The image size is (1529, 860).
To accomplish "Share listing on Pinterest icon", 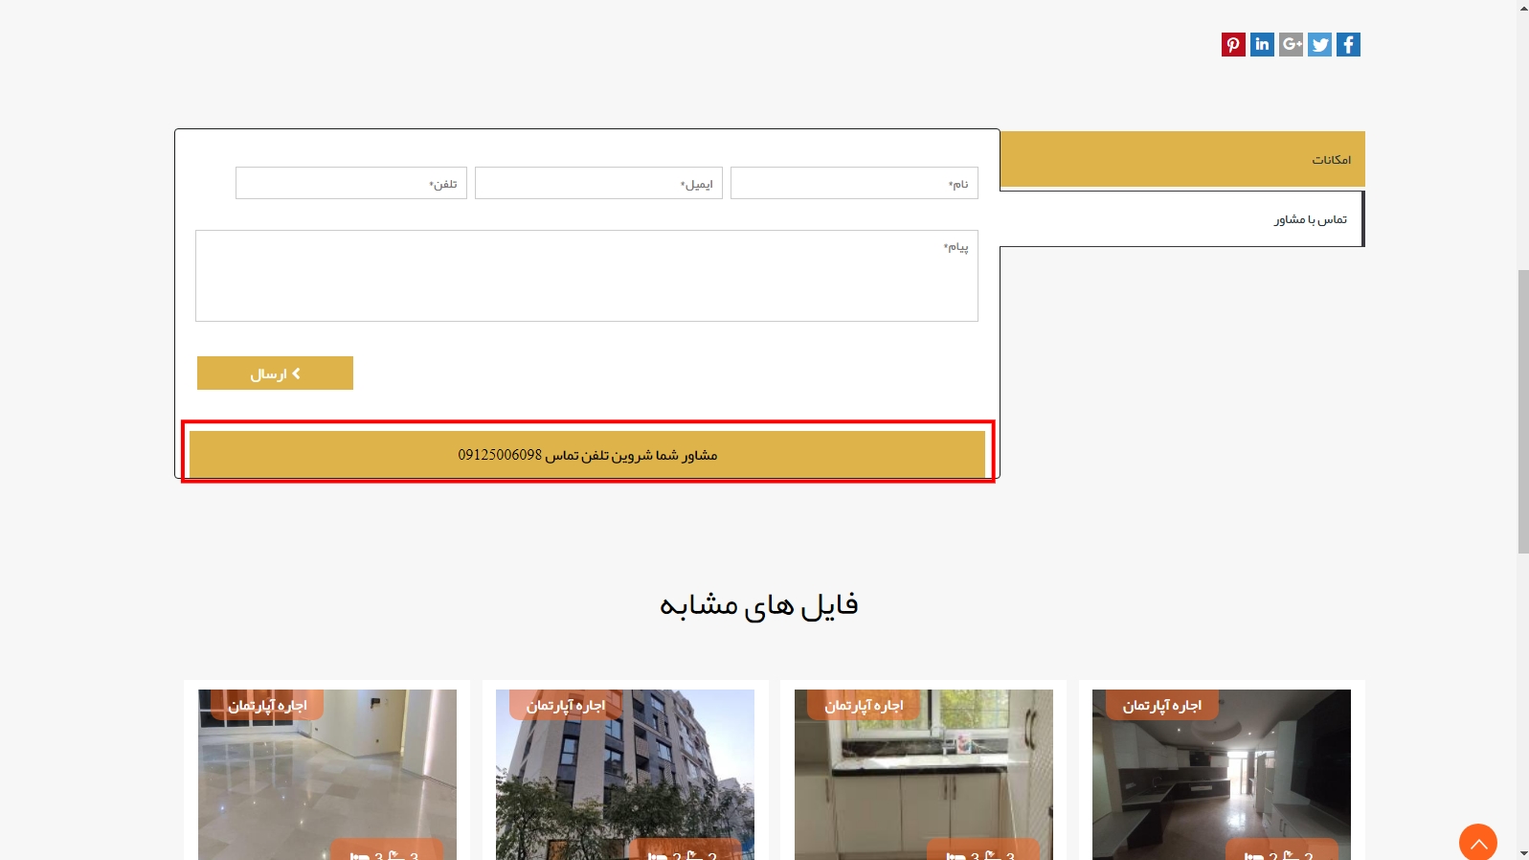I will pyautogui.click(x=1233, y=44).
